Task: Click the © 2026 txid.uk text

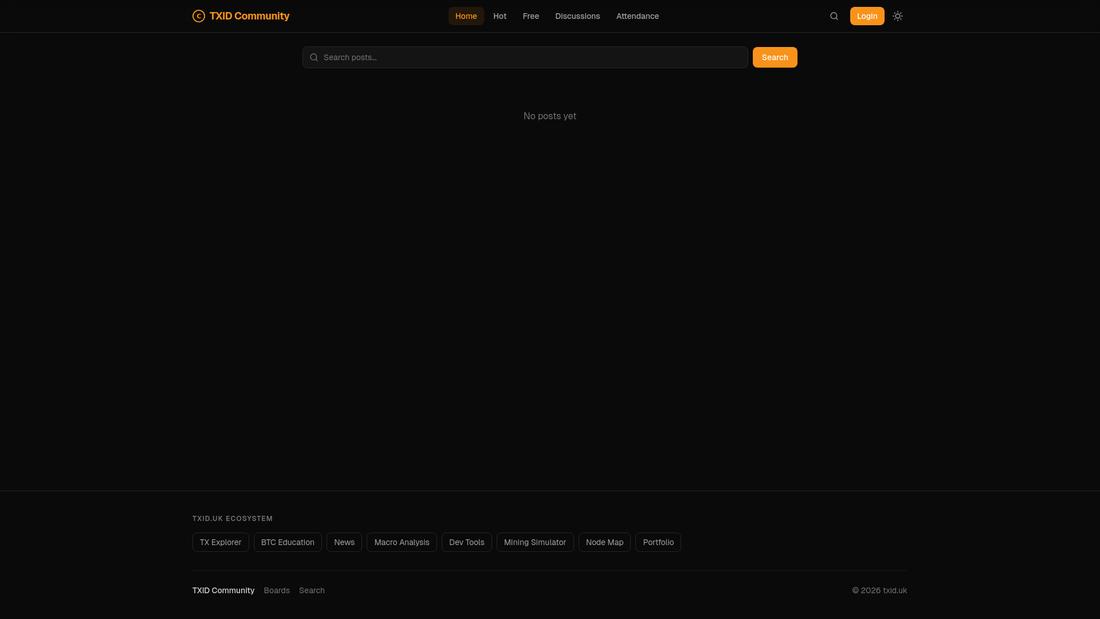Action: click(879, 590)
